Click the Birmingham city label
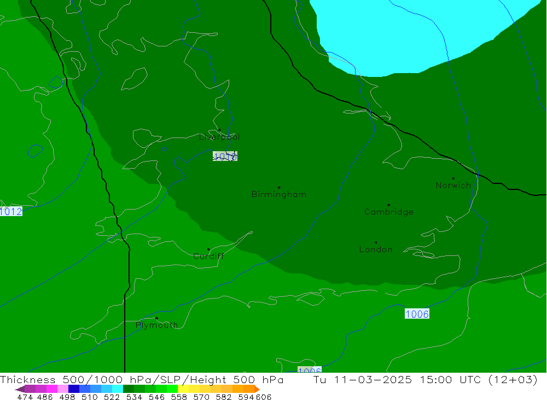Screen dimensions: 547x400 point(279,195)
